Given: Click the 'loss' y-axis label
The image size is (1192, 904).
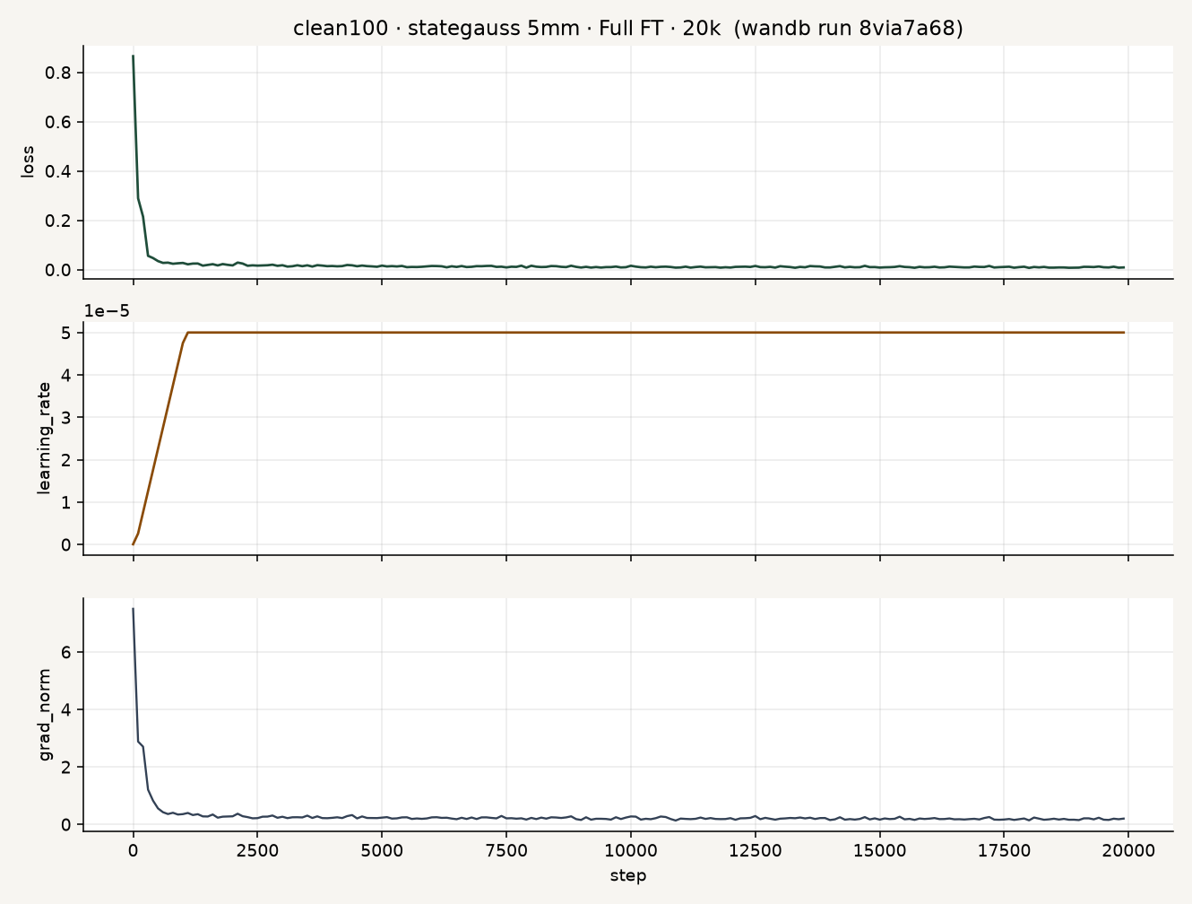Looking at the screenshot, I should click(x=28, y=162).
